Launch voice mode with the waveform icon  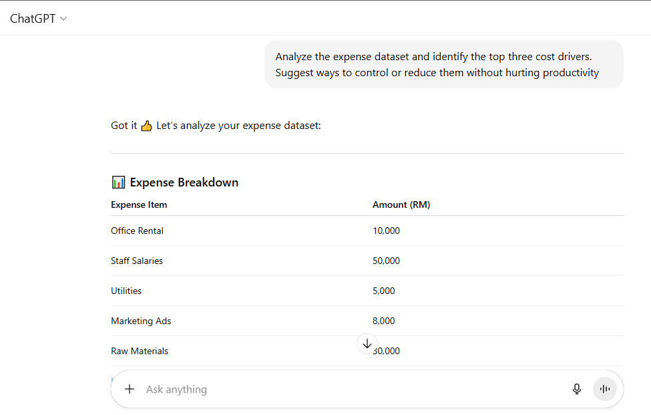605,389
